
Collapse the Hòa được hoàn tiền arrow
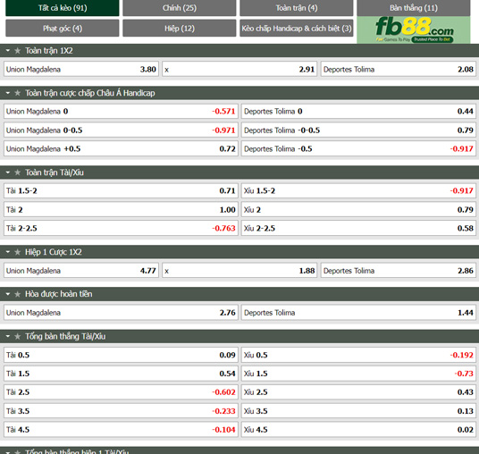[x=8, y=294]
